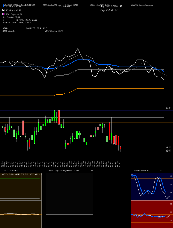Click the 'Day Vol: 0 M' text

point(109,10)
